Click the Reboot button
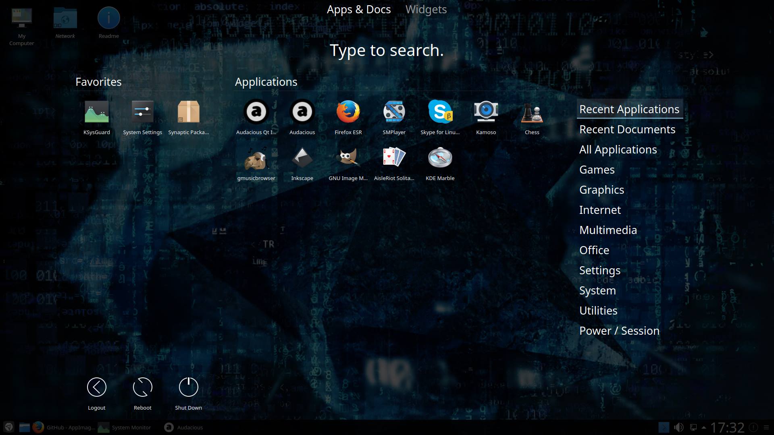The image size is (774, 435). (143, 394)
